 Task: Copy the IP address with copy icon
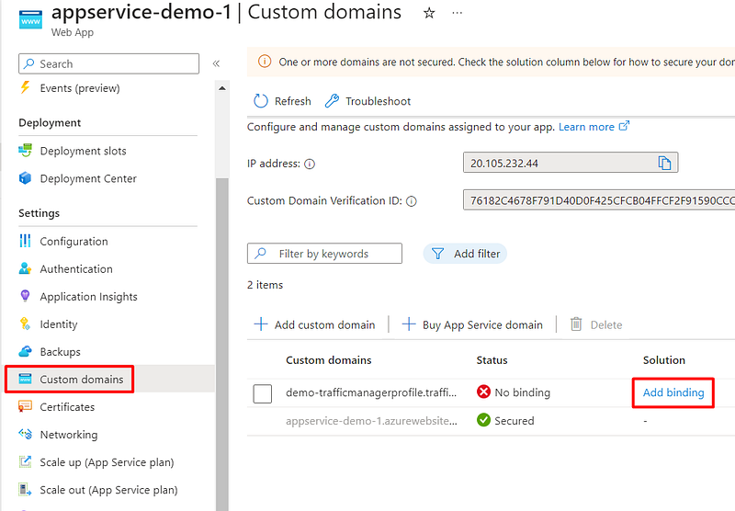pyautogui.click(x=664, y=163)
